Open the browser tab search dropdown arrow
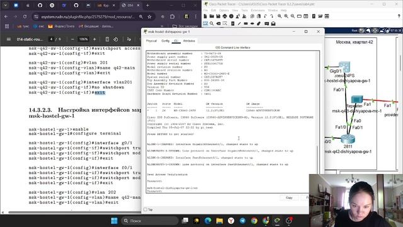Screen dimensions: 403x227 [x=6, y=5]
